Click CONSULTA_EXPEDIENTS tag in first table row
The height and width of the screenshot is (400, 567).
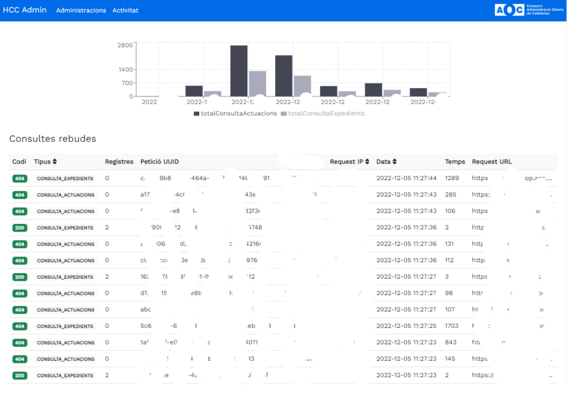65,178
